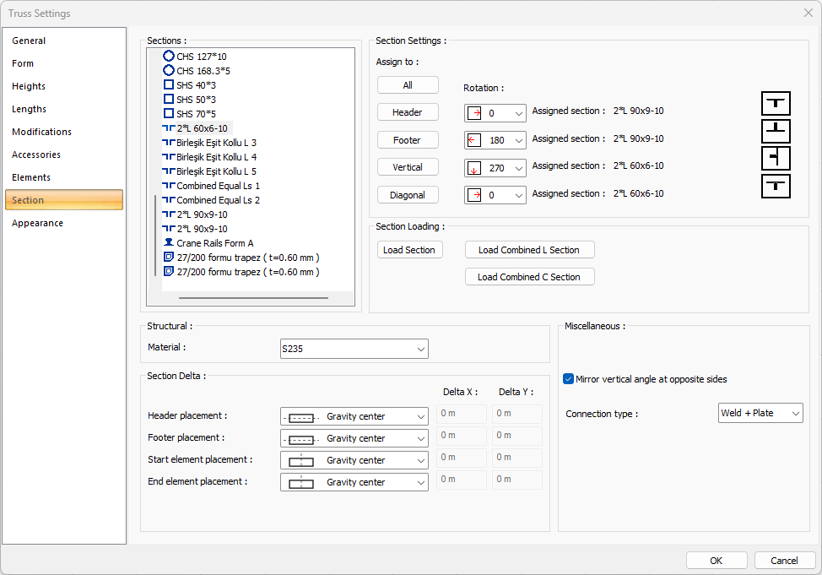Click the Vertical section orientation preview icon

[775, 158]
